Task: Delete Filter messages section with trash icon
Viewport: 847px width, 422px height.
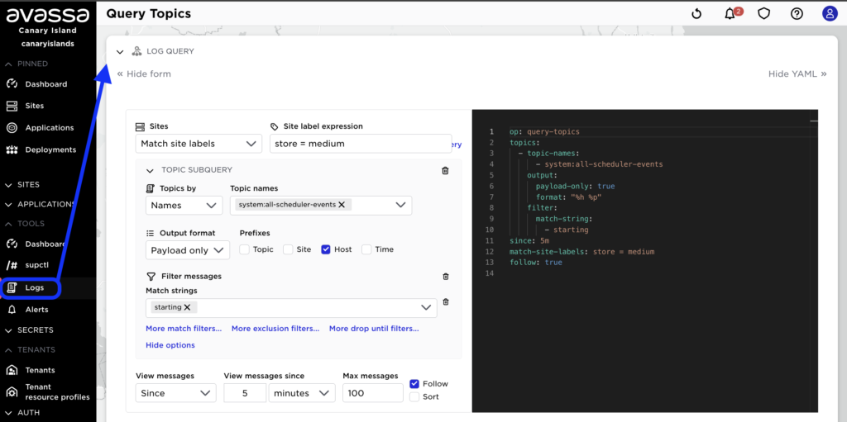Action: point(446,277)
